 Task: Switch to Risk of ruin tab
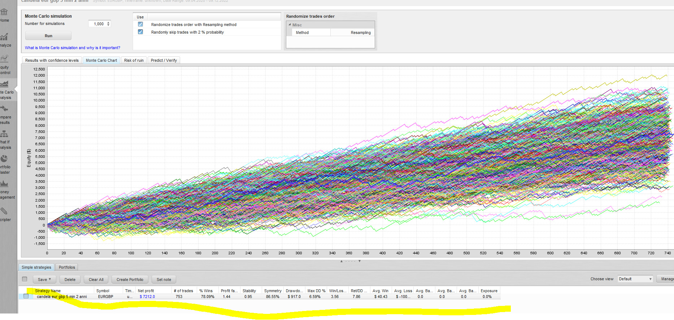point(134,60)
